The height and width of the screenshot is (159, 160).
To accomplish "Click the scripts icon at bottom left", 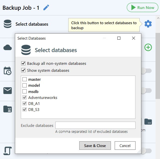I will 8,151.
